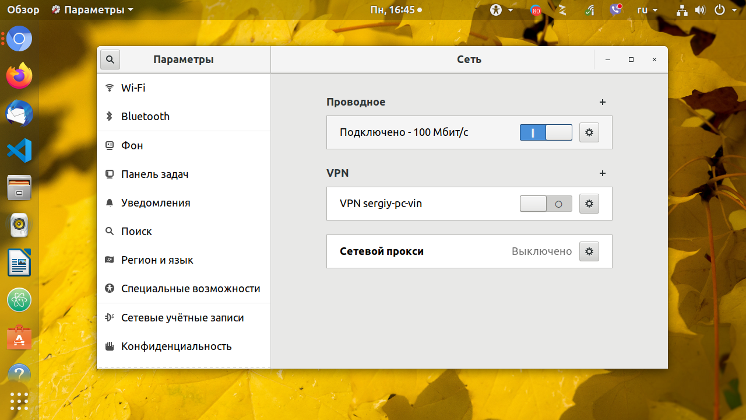Click the Проводное section heading
The image size is (746, 420).
tap(356, 102)
